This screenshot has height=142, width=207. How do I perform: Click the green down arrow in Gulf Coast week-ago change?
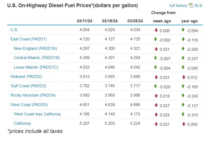[156, 86]
